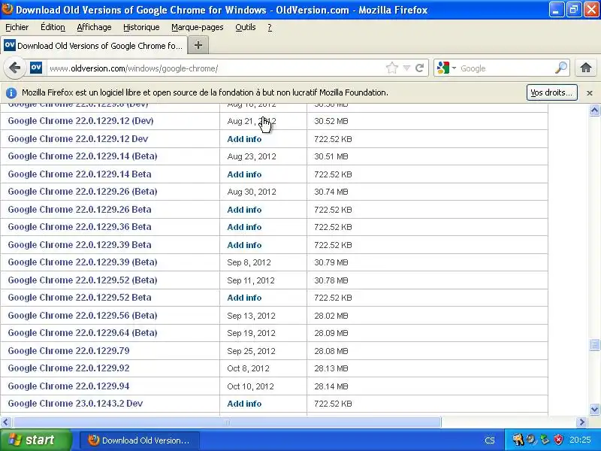Click the horizontal scrollbar right arrow

[x=581, y=422]
